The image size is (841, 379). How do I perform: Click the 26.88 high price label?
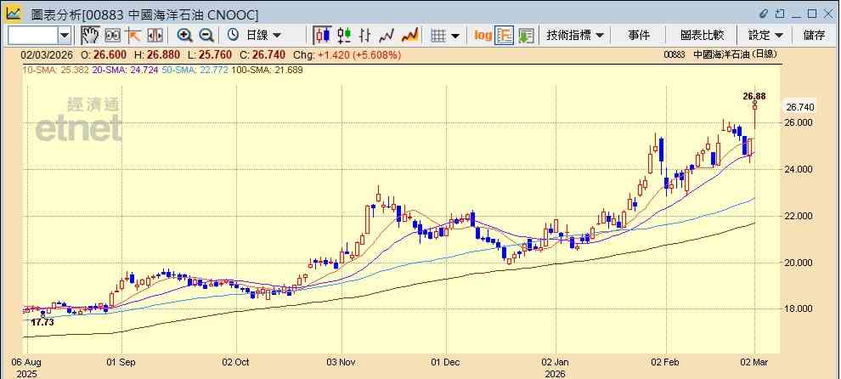(x=754, y=97)
